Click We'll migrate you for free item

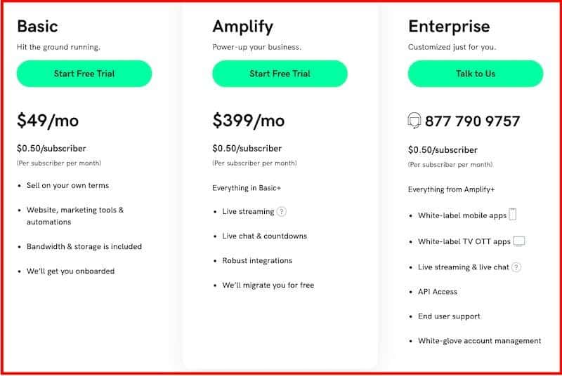[x=268, y=286]
